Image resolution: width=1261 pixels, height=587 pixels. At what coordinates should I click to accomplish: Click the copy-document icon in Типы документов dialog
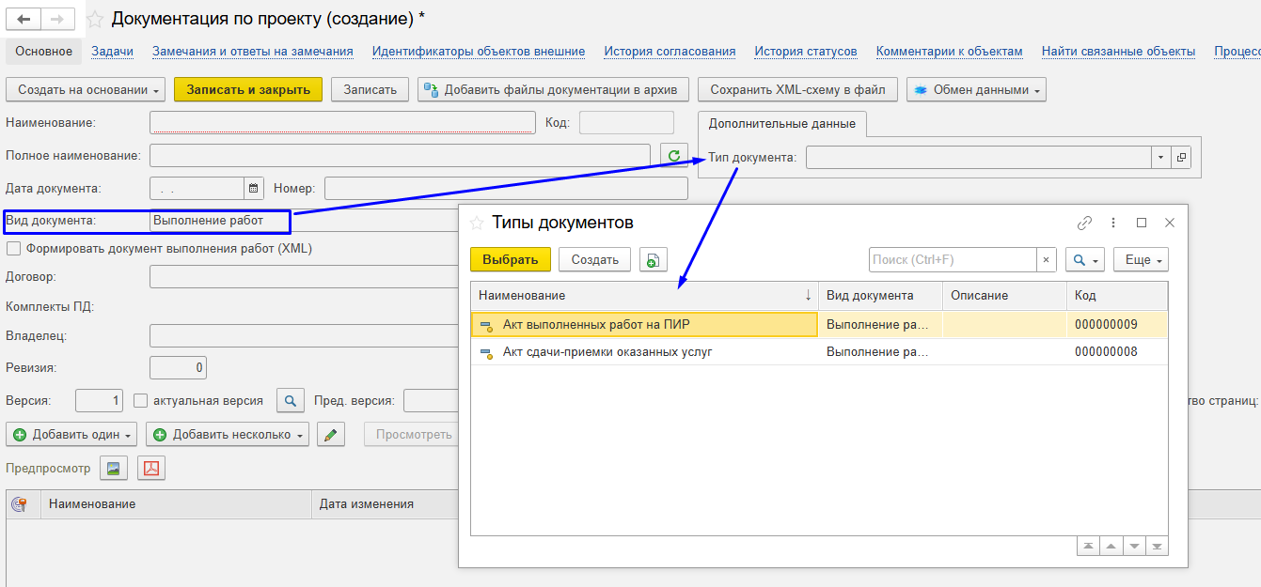pyautogui.click(x=653, y=260)
